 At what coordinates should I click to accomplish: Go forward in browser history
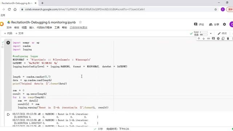tap(4, 9)
